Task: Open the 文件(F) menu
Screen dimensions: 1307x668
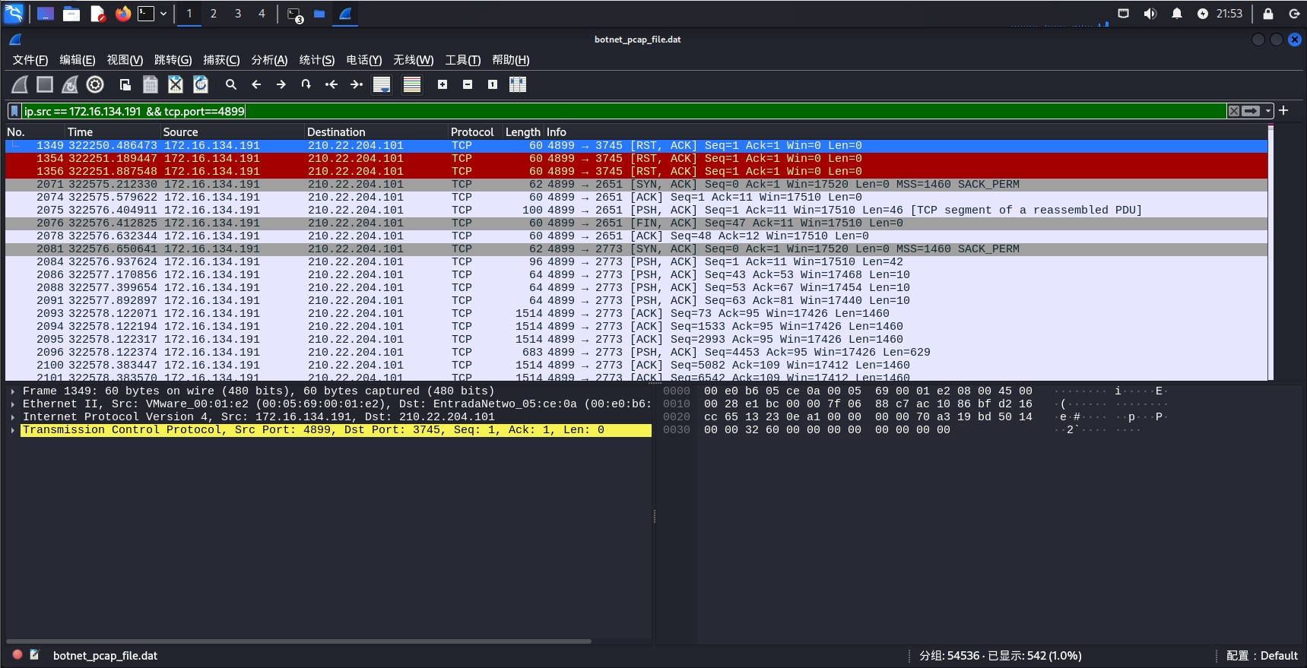Action: [x=30, y=60]
